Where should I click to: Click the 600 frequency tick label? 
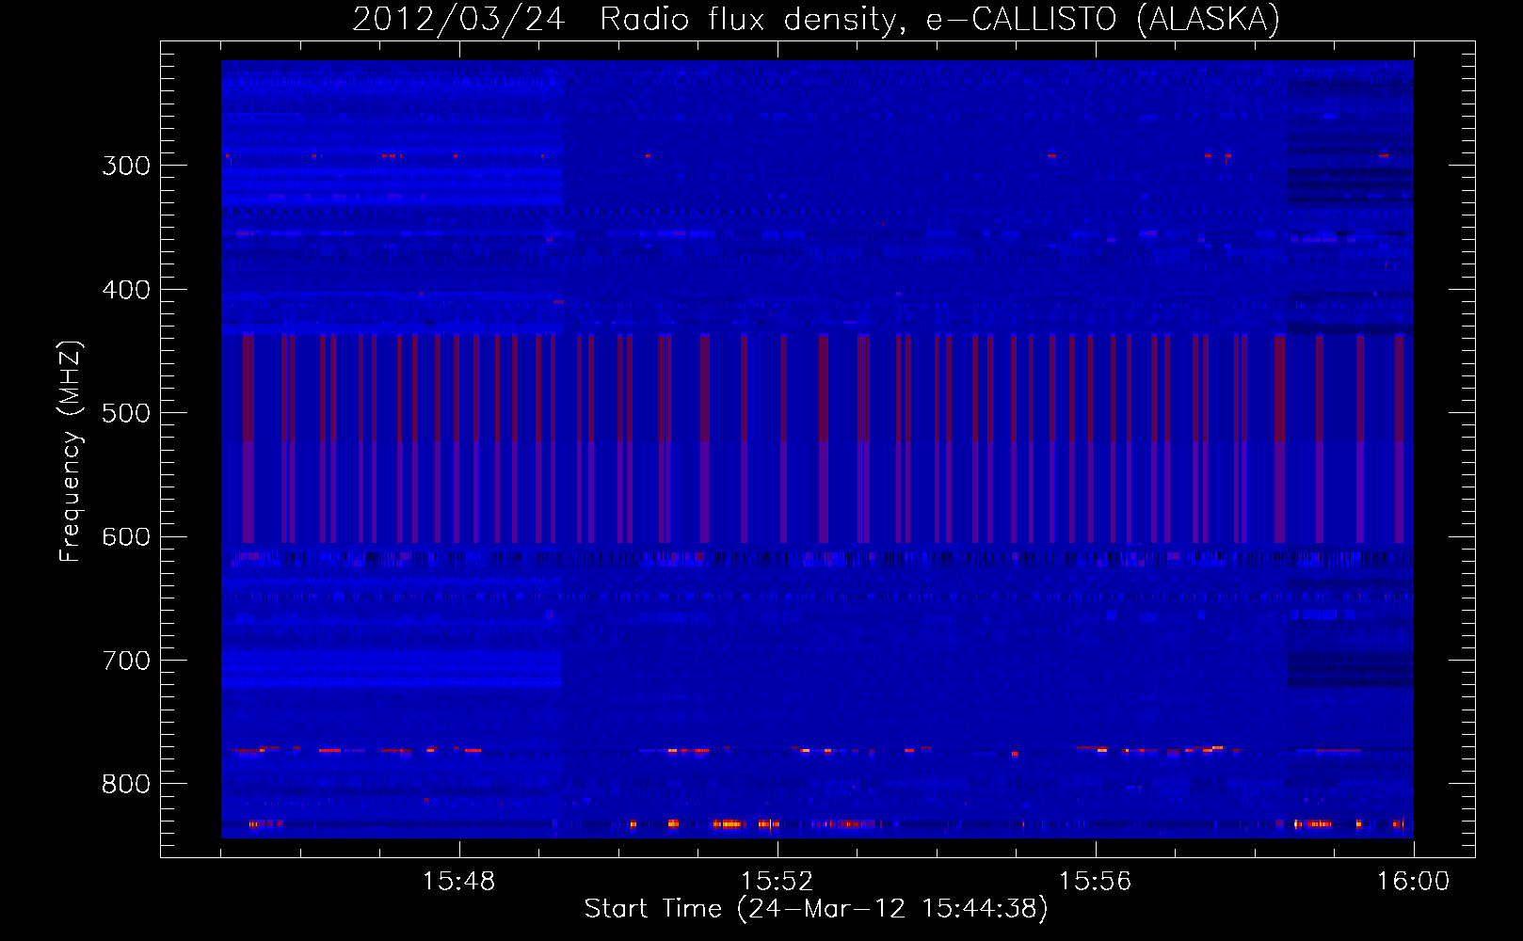(x=126, y=537)
